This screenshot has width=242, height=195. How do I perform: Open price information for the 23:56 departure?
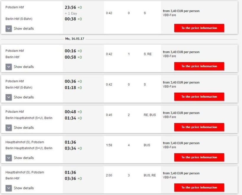199,28
